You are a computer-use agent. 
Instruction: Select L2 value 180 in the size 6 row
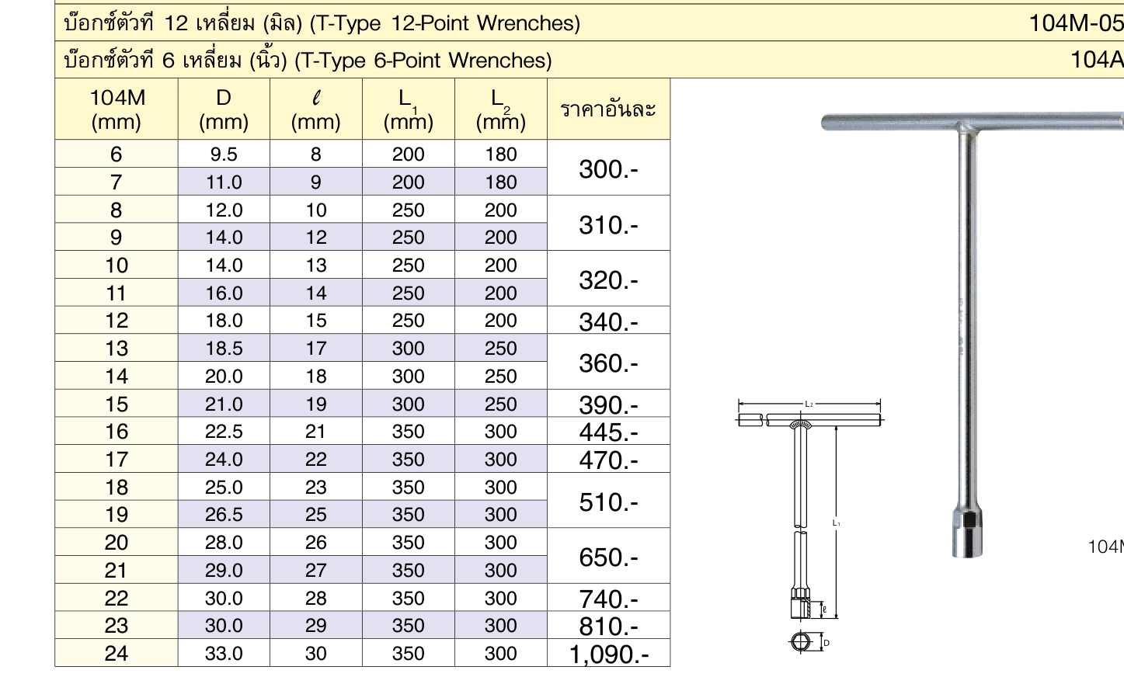(501, 154)
